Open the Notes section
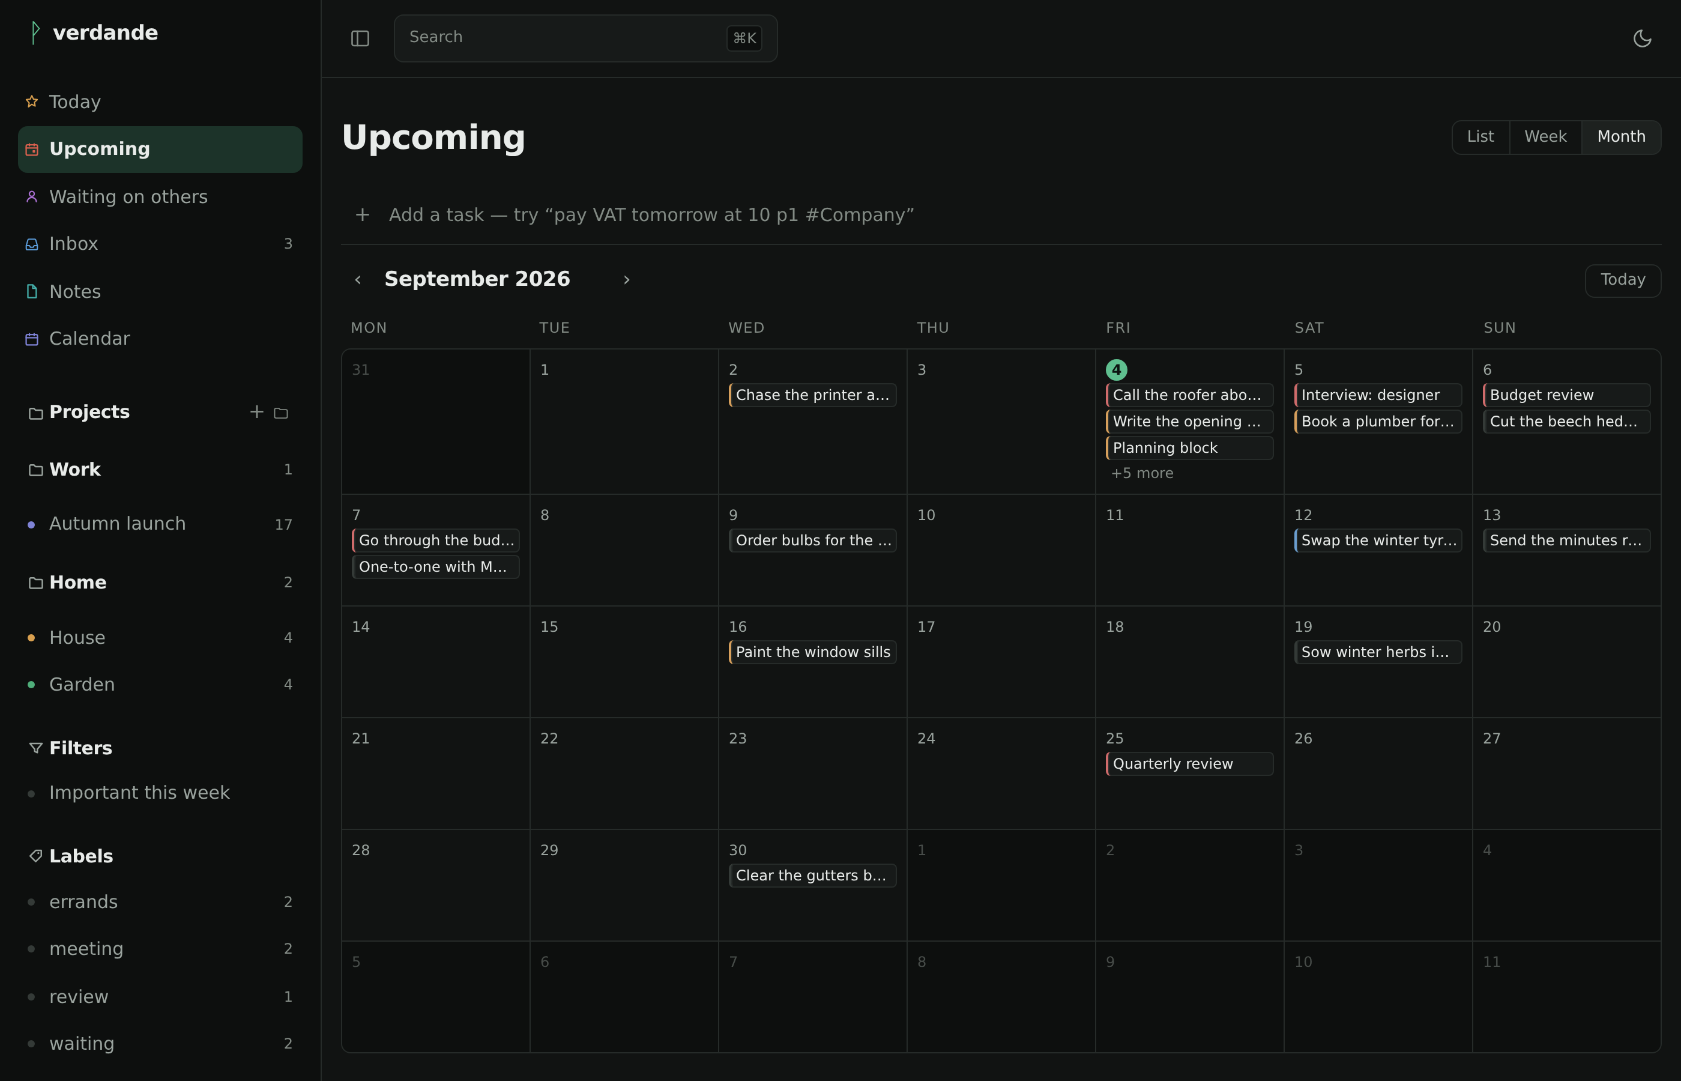The width and height of the screenshot is (1681, 1081). (x=160, y=292)
